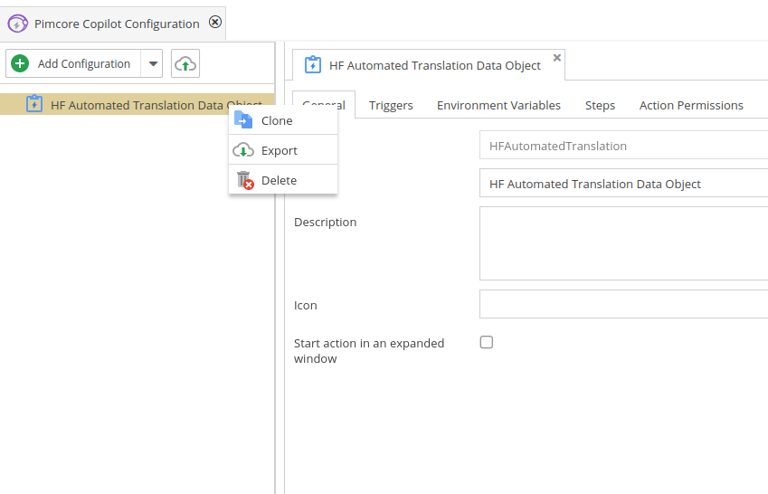Click the Pimcore Copilot logo icon
The image size is (768, 494).
(x=17, y=24)
